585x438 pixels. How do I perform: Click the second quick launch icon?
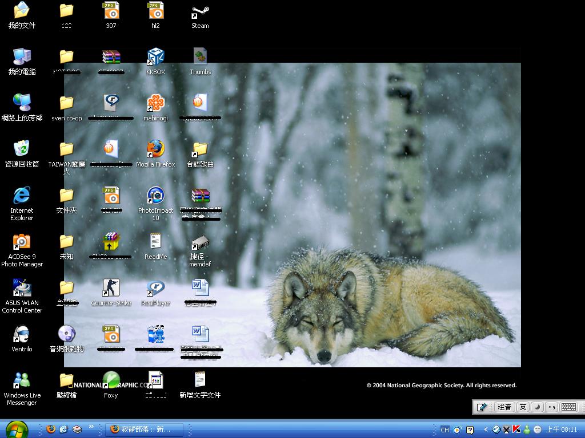(64, 429)
